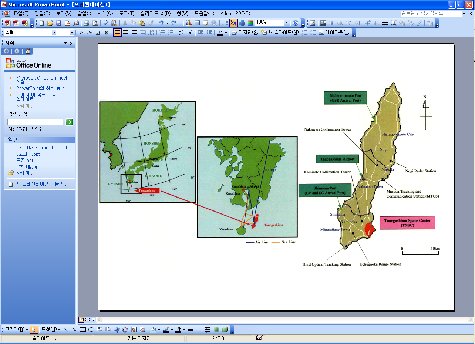Select the Oval shape tool
Image resolution: width=475 pixels, height=344 pixels.
(x=91, y=330)
